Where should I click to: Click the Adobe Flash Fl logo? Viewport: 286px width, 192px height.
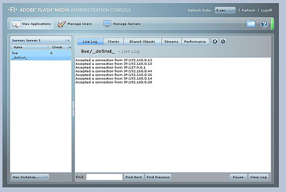(12, 10)
